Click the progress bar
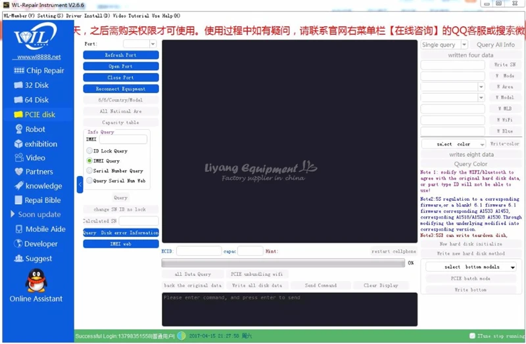Screen dimensions: 526x344 click(x=283, y=263)
